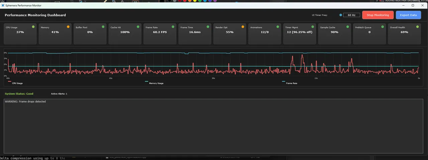
Task: Toggle the Memory Usage legend series
Action: click(x=156, y=83)
